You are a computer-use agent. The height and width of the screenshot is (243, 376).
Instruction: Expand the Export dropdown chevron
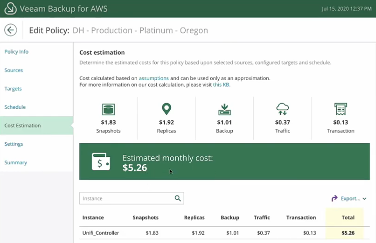[364, 198]
